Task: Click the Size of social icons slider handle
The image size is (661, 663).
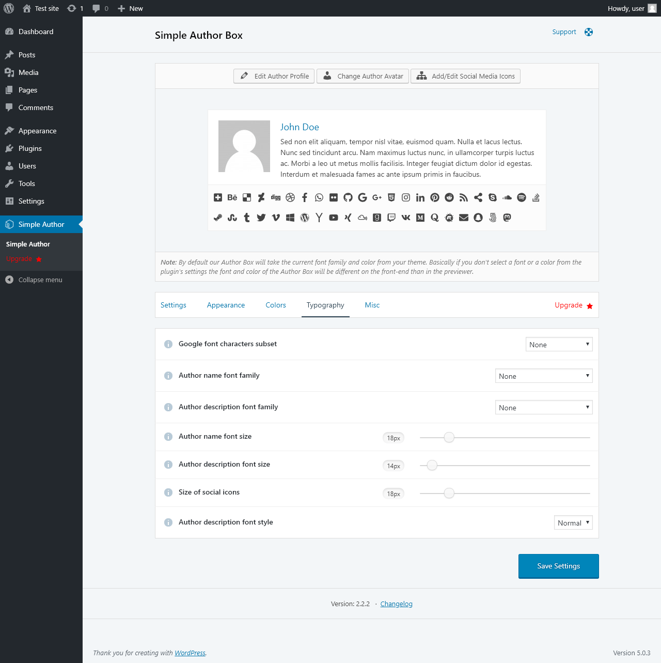Action: [x=449, y=494]
